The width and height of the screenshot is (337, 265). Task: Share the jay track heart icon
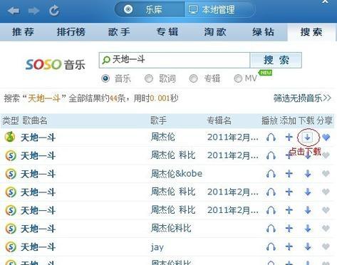coord(326,246)
